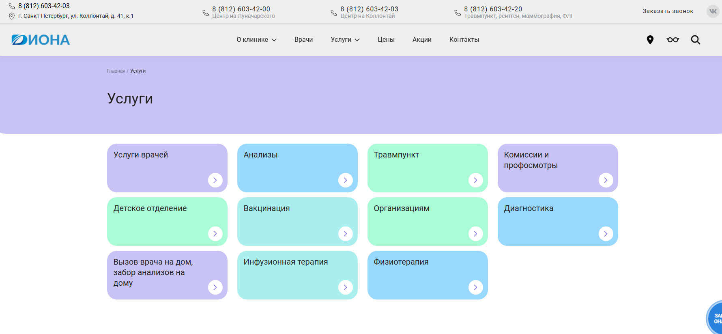The height and width of the screenshot is (334, 722).
Task: Click phone icon beside Травмпункт number
Action: point(458,13)
